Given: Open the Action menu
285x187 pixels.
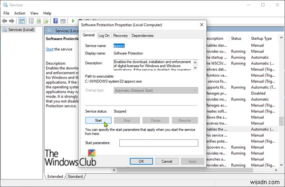Looking at the screenshot, I should point(19,13).
